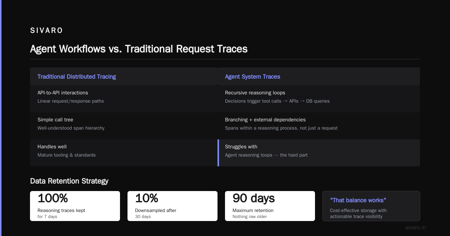Select 'API-to-API interactions' row heading
Screen dimensions: 450x236
(x=63, y=93)
